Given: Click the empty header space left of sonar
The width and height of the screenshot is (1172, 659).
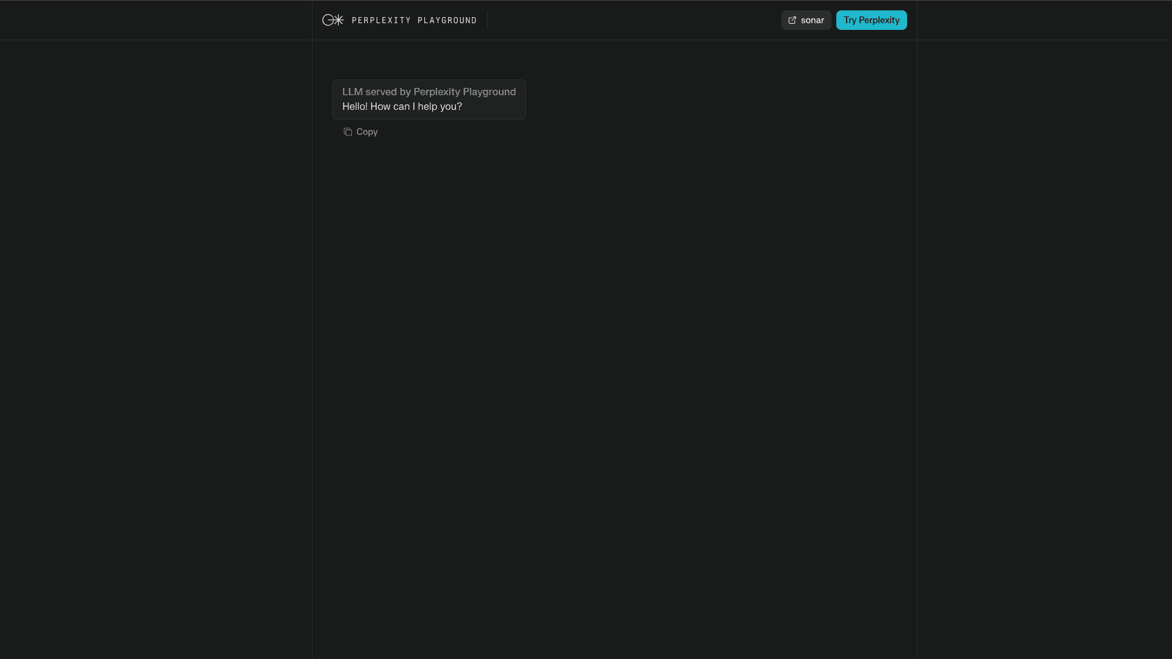Looking at the screenshot, I should (x=635, y=20).
